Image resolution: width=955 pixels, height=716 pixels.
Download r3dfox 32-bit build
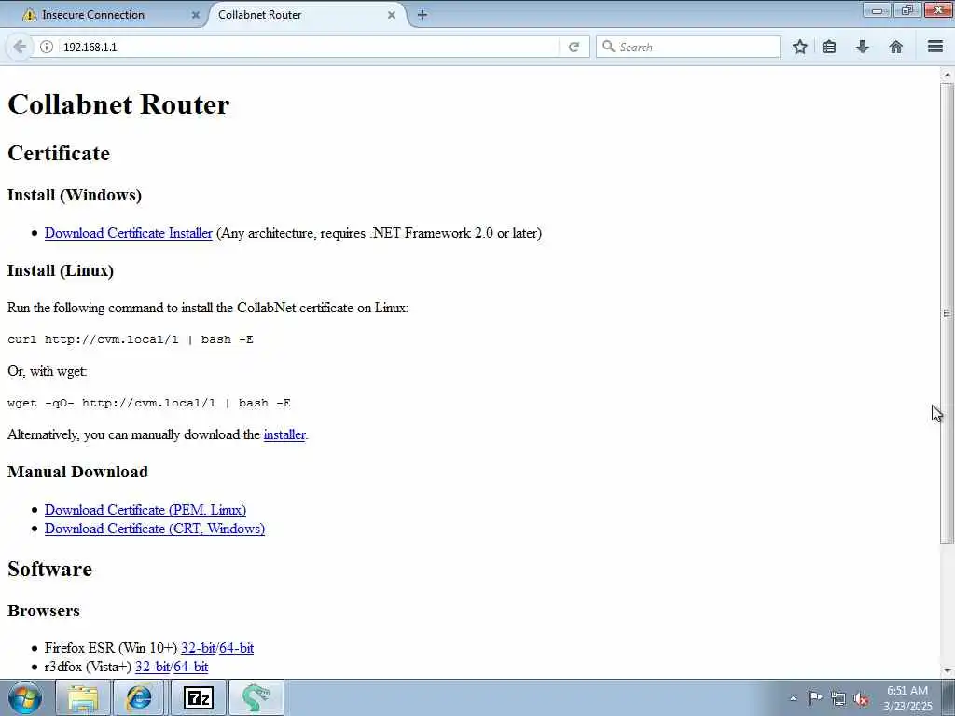tap(152, 667)
